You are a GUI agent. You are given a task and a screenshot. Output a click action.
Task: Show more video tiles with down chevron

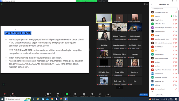coord(119,87)
